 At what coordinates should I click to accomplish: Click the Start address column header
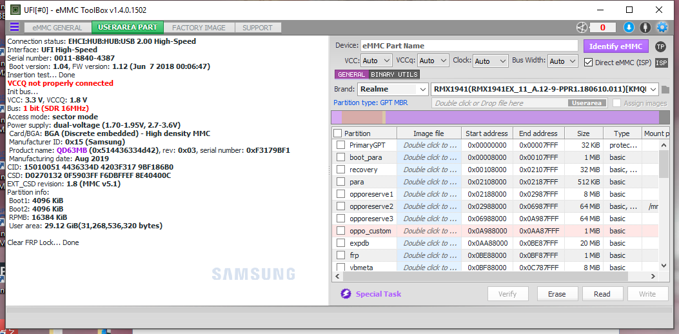(487, 133)
